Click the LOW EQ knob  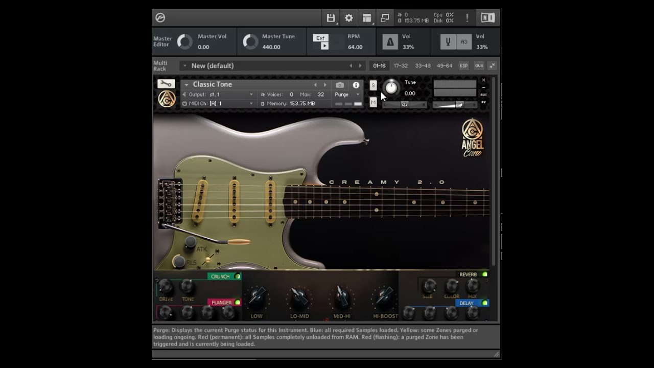tap(257, 296)
